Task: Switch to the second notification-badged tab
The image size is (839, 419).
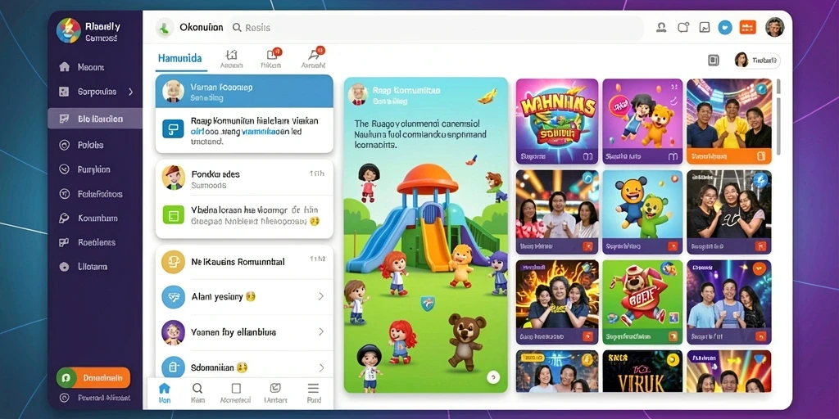Action: (x=271, y=59)
